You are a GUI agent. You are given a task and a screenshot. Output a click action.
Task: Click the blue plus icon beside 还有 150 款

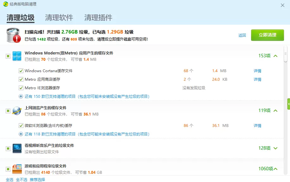[21, 96]
